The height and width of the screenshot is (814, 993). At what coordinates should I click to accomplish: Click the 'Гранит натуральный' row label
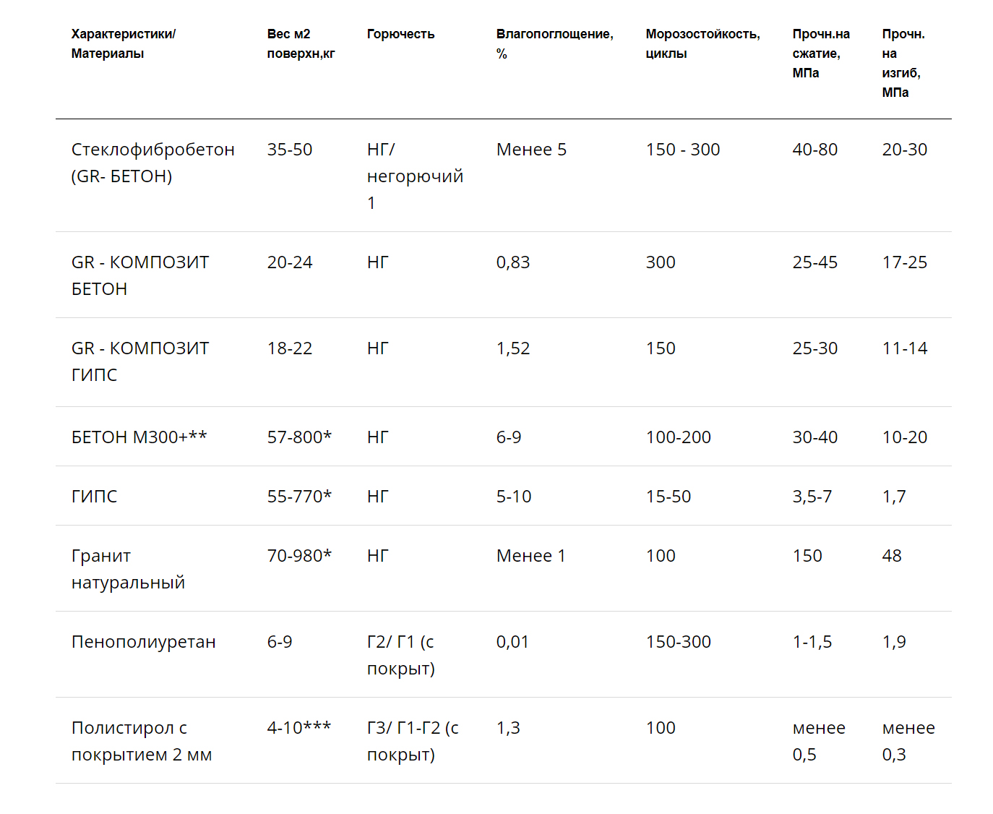pos(128,569)
